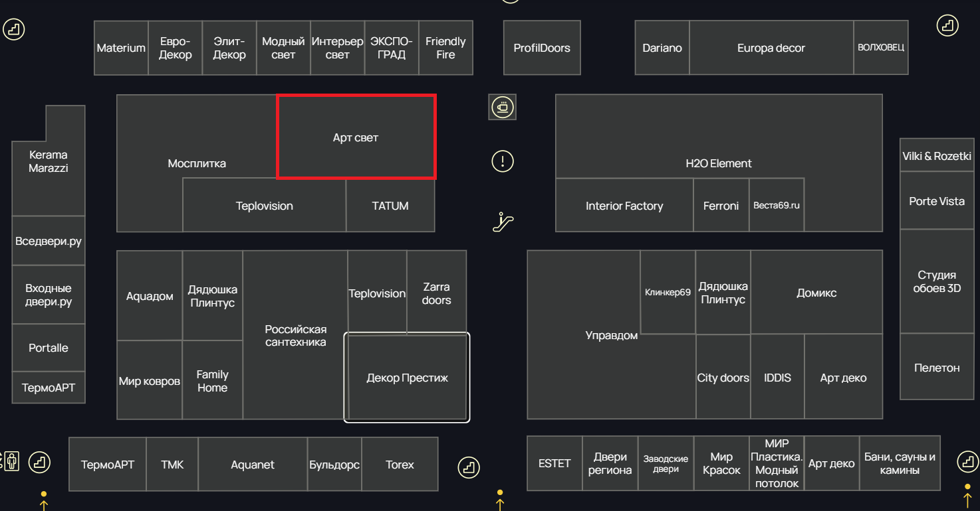The image size is (980, 511).
Task: Click the exclamation mark info icon
Action: tap(503, 161)
